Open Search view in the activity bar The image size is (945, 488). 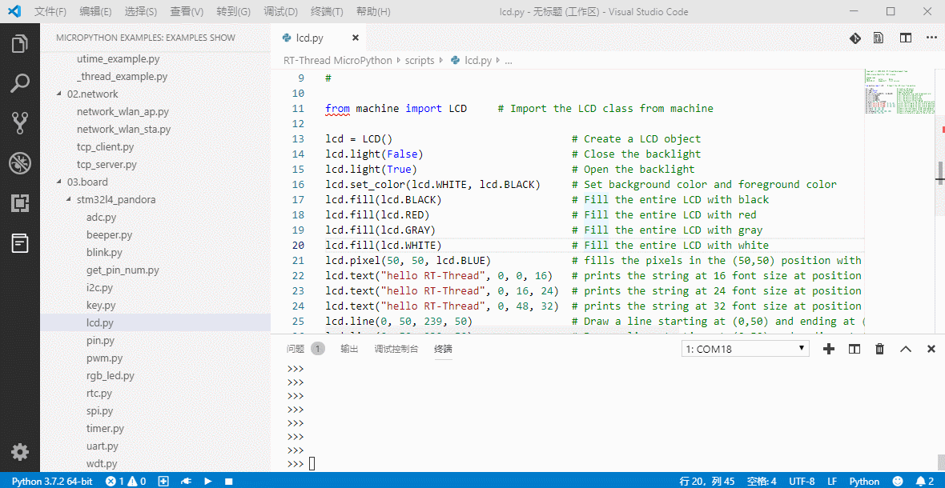(20, 82)
